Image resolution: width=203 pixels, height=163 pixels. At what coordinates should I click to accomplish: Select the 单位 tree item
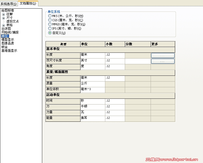click(5, 36)
